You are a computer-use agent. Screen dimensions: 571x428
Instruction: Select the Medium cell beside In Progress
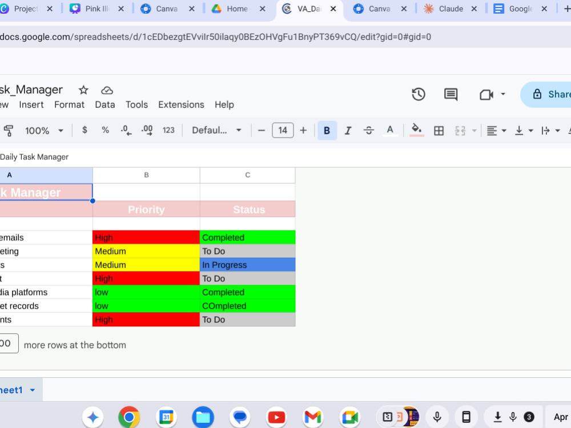[146, 265]
